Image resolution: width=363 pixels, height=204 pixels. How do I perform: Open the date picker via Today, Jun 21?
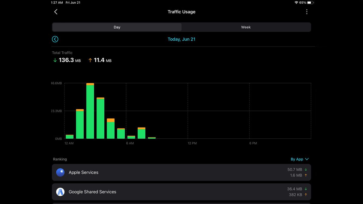tap(181, 39)
